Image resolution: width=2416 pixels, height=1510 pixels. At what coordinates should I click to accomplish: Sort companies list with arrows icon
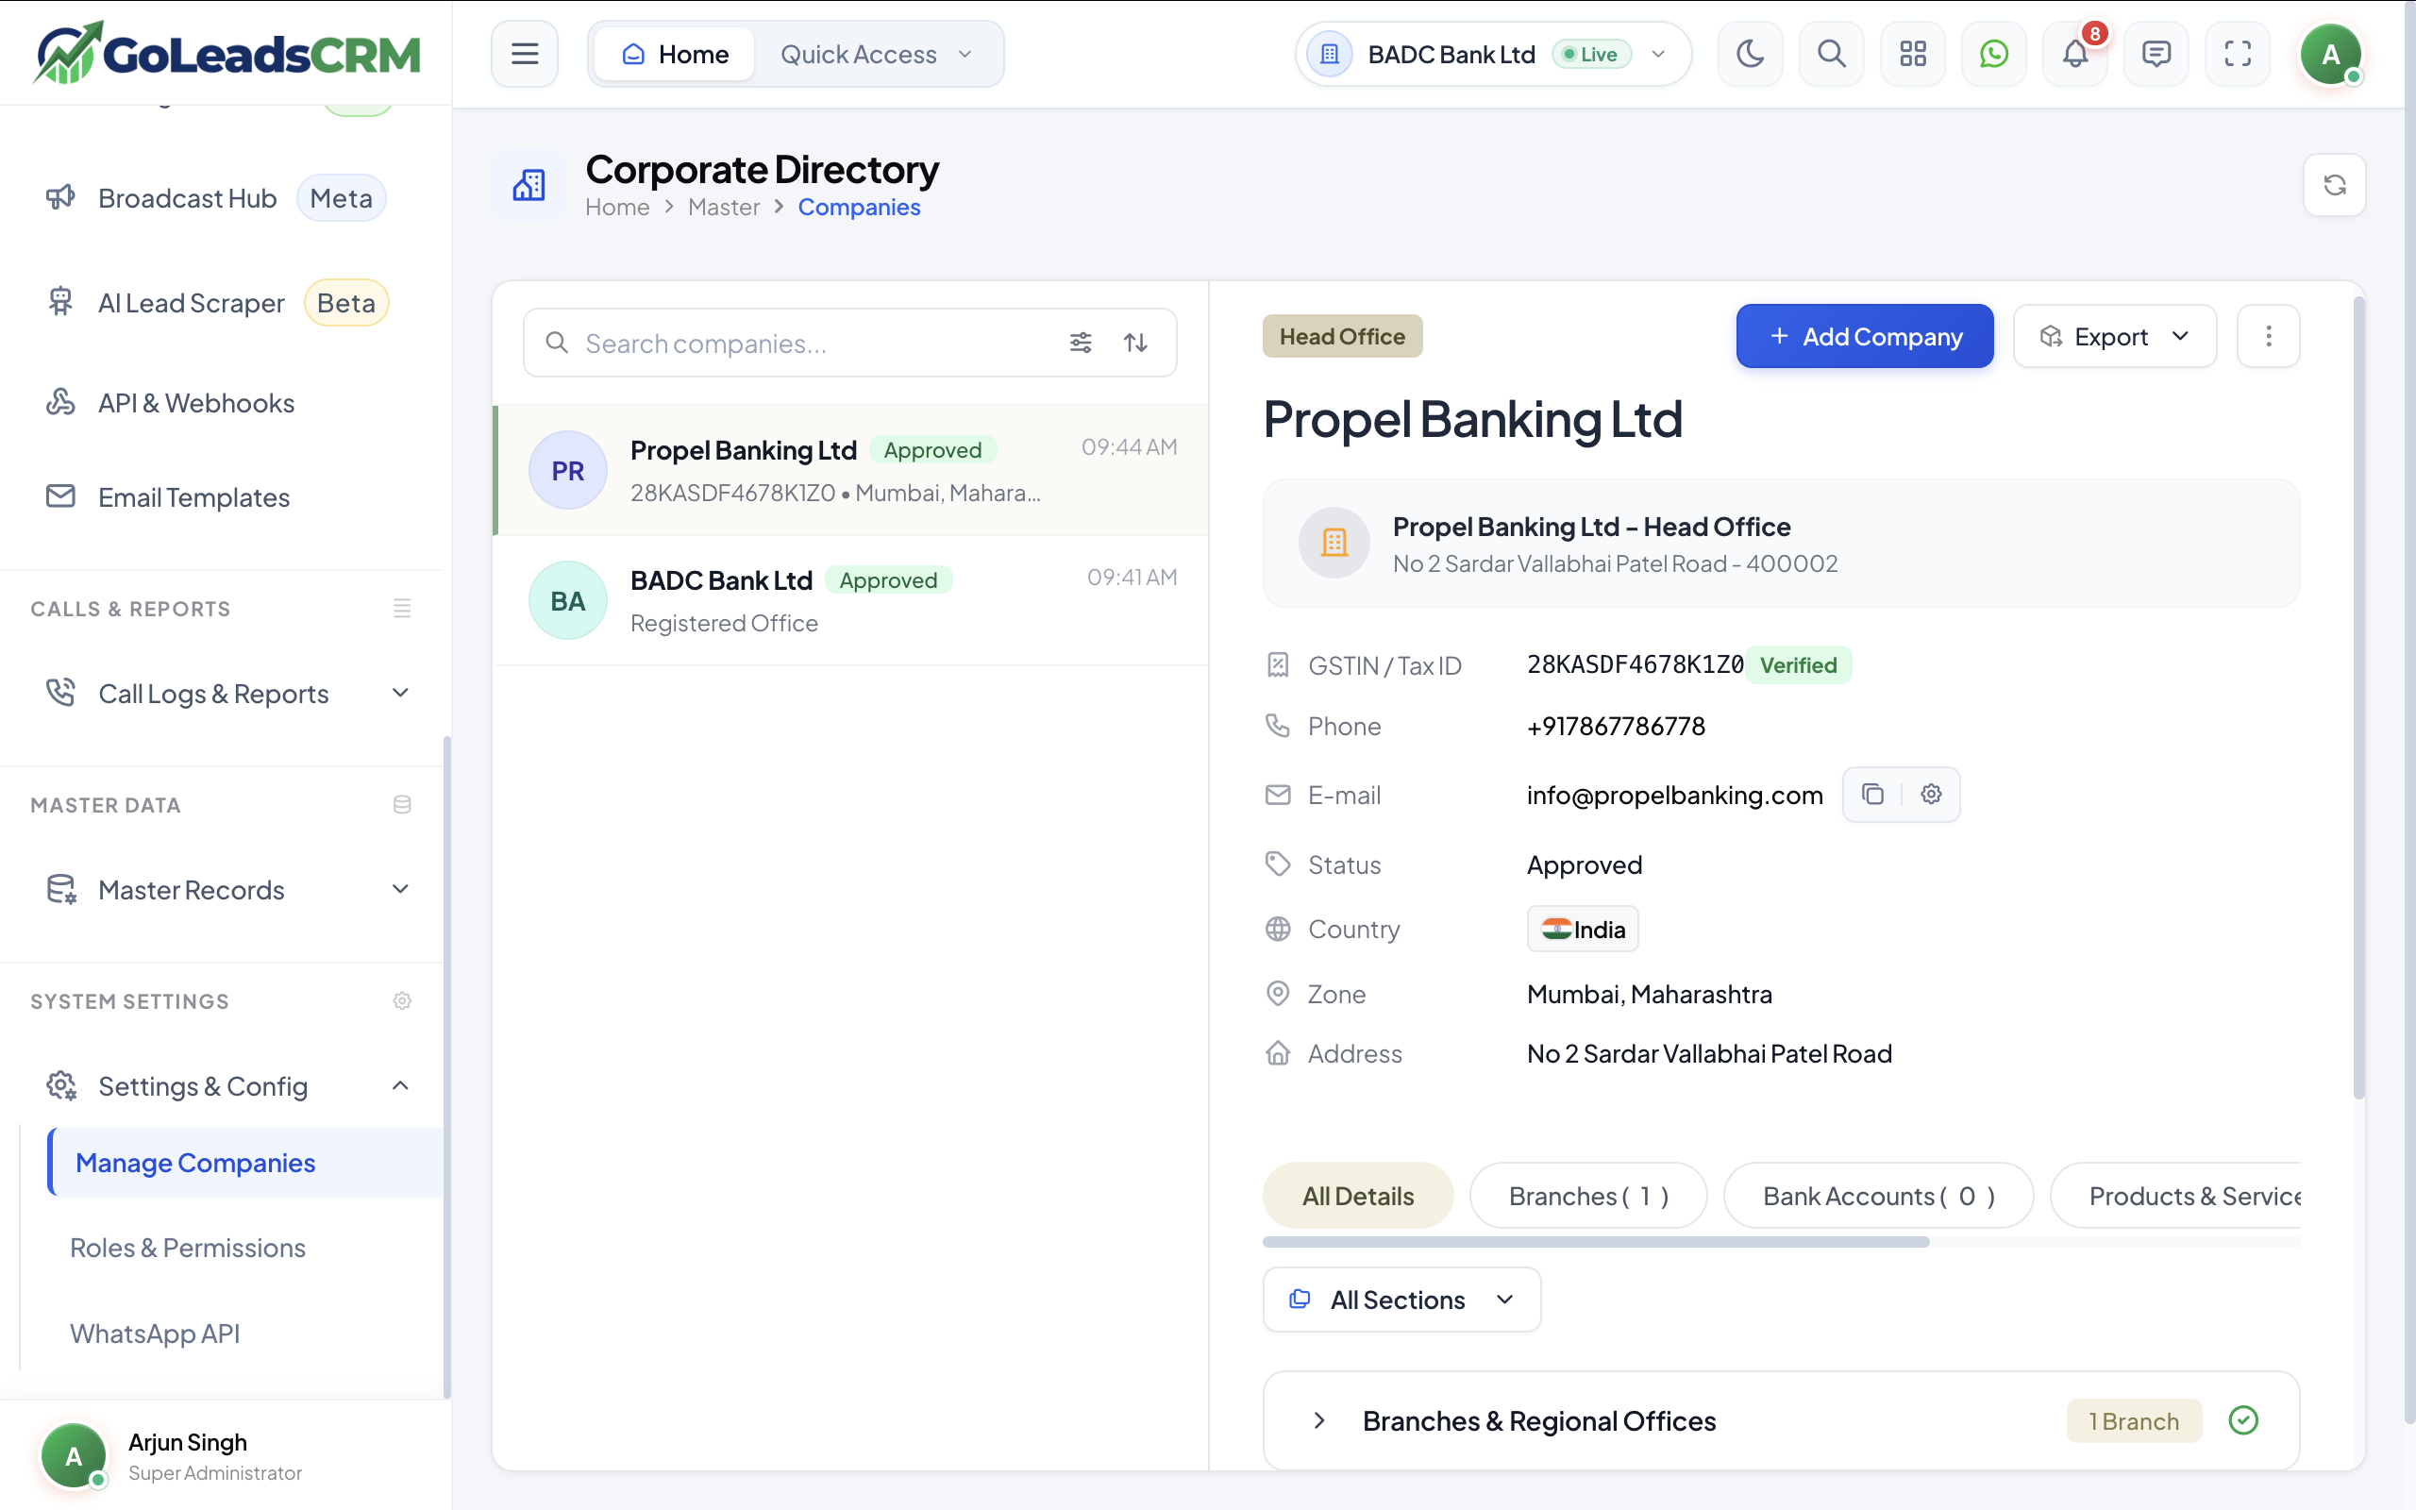click(x=1135, y=343)
